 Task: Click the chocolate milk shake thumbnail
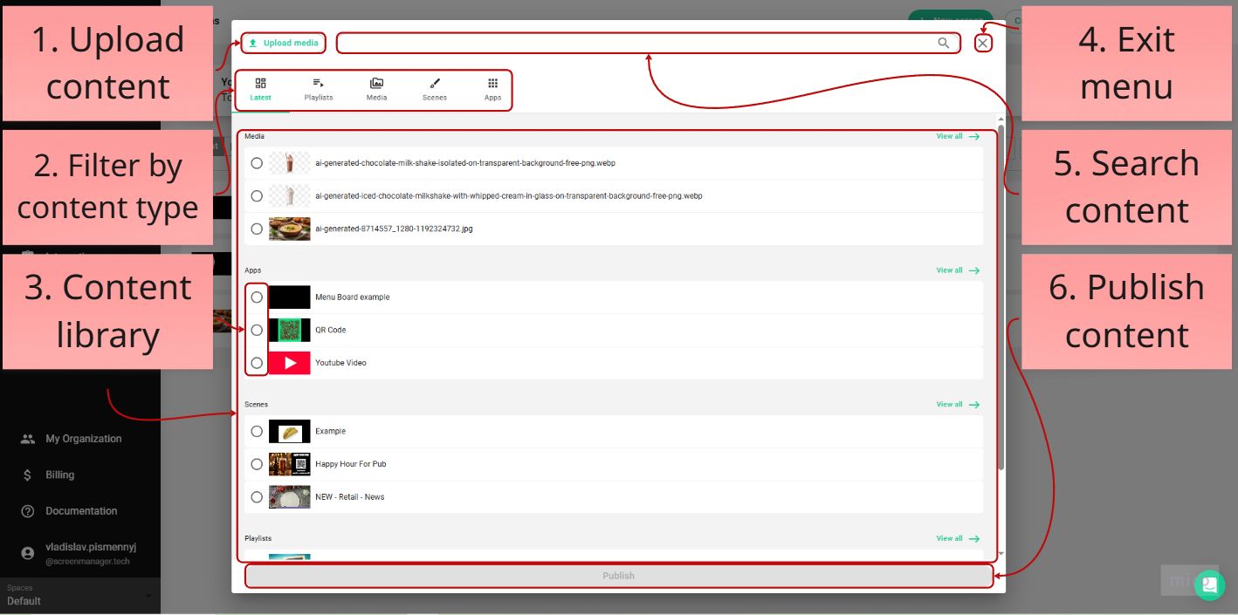(290, 163)
